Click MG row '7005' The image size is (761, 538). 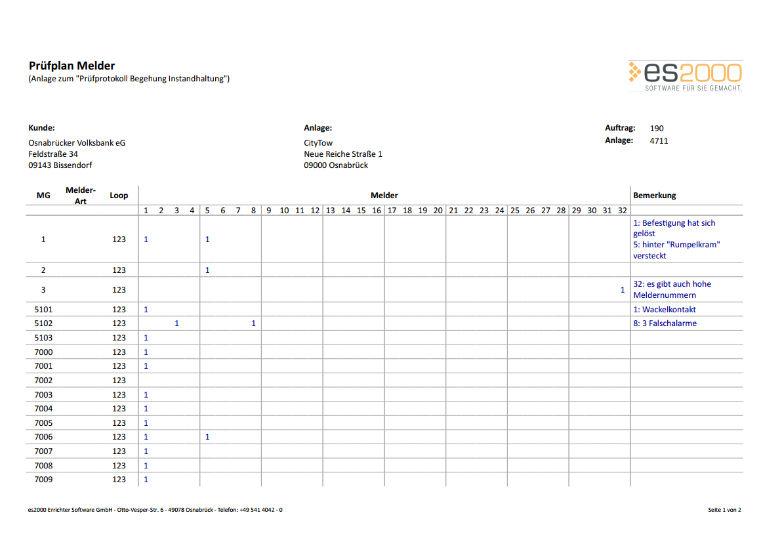(43, 423)
